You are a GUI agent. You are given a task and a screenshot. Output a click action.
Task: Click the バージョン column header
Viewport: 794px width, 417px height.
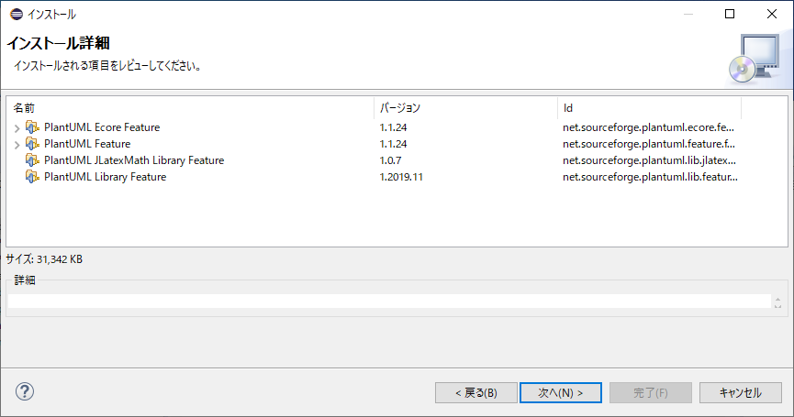pyautogui.click(x=464, y=108)
